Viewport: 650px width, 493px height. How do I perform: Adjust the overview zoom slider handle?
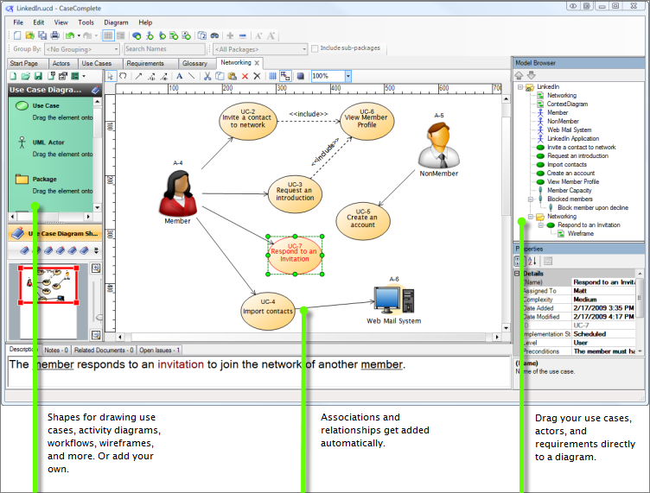[x=99, y=318]
